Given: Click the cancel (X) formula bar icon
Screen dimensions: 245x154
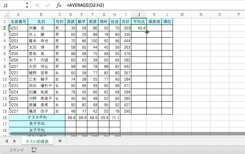Looking at the screenshot, I should (x=37, y=5).
